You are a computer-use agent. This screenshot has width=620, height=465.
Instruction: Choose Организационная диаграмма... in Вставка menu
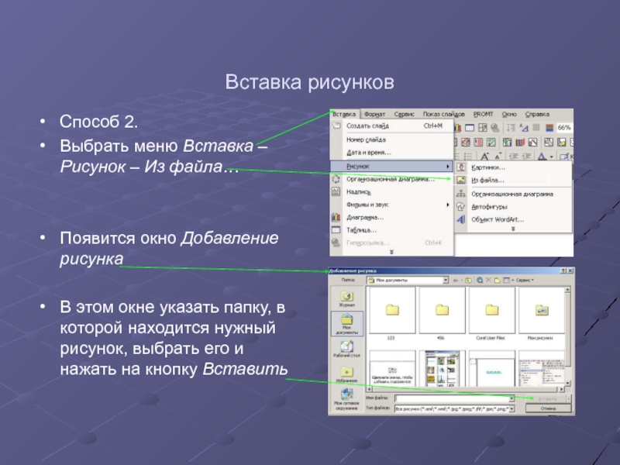coord(392,179)
